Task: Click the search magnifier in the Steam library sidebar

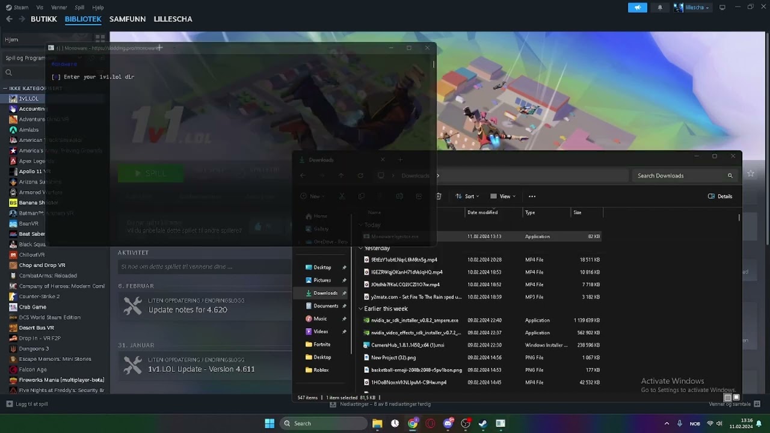Action: [x=8, y=73]
